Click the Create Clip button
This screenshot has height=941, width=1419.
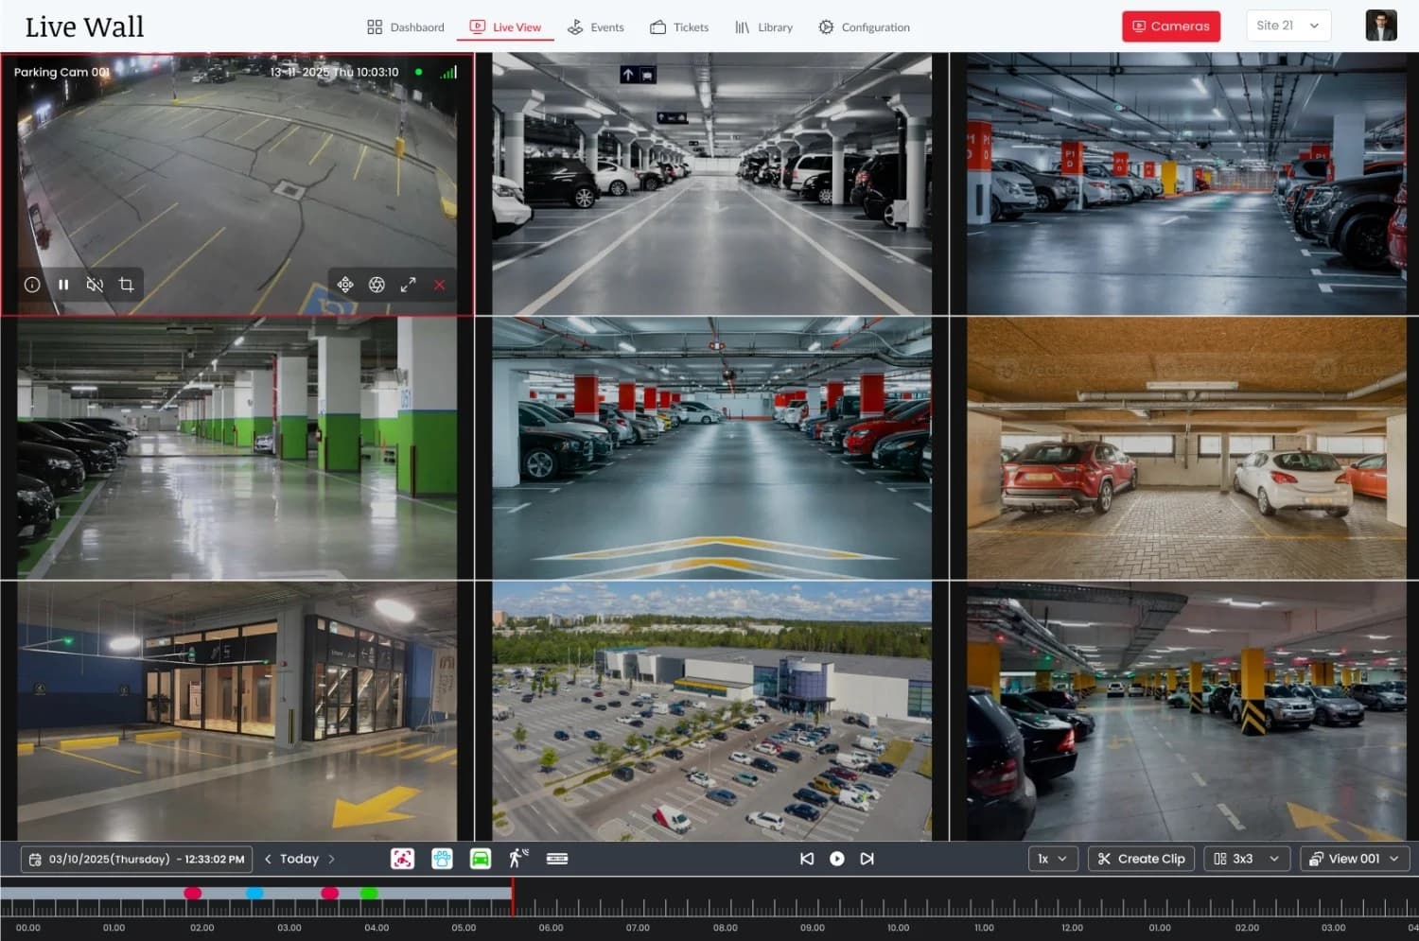[1141, 859]
